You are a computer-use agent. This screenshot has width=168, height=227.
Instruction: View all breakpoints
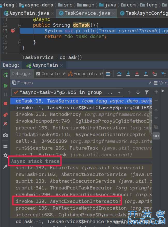(5, 115)
